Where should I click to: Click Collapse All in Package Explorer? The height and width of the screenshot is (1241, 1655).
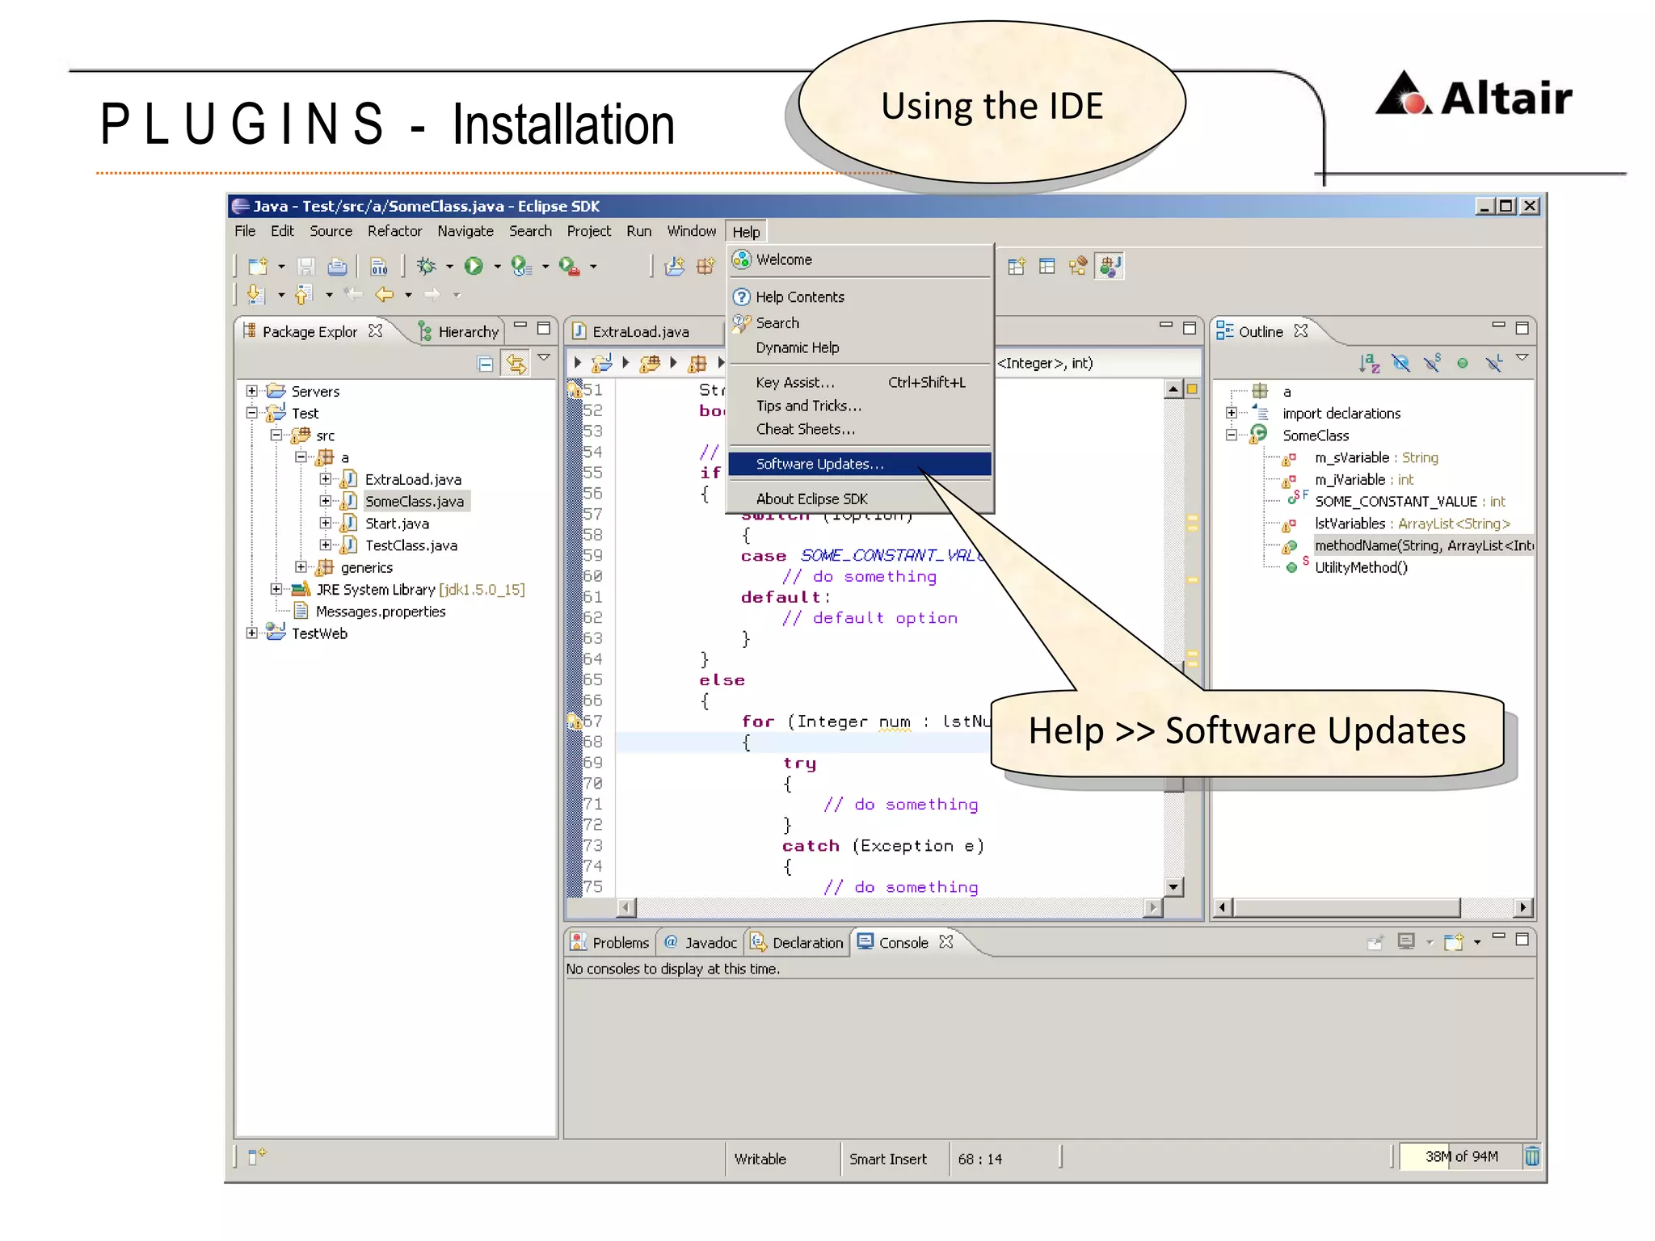485,364
